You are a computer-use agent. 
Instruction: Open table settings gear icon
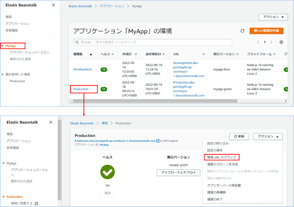(281, 42)
